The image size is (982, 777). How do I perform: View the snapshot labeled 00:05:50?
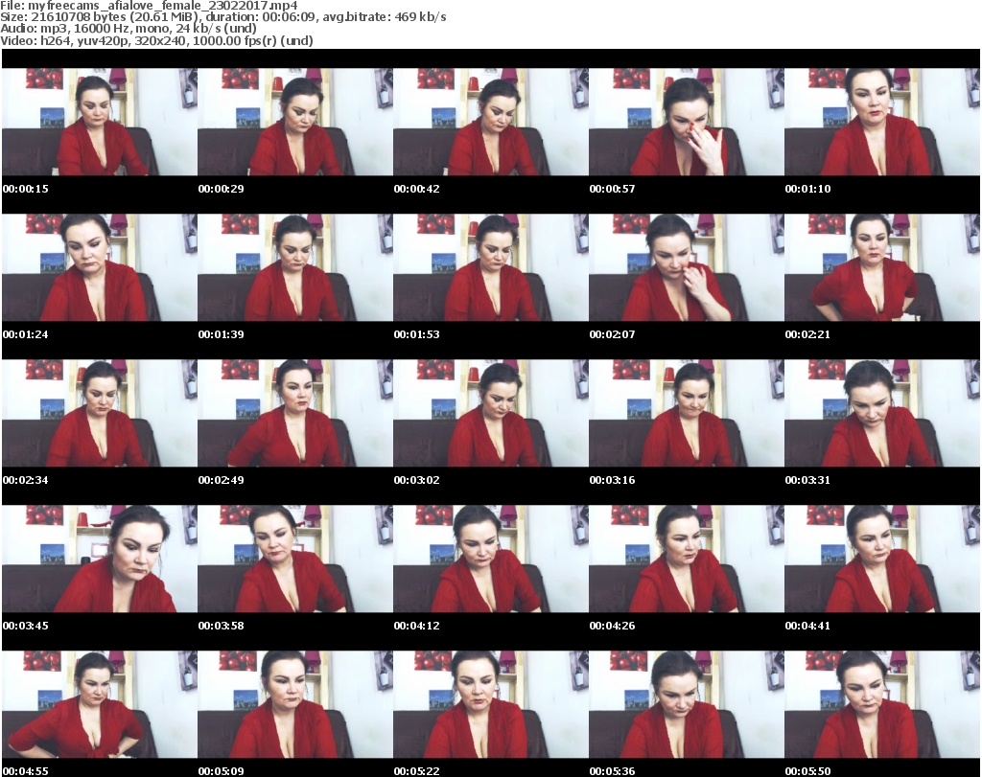point(882,705)
